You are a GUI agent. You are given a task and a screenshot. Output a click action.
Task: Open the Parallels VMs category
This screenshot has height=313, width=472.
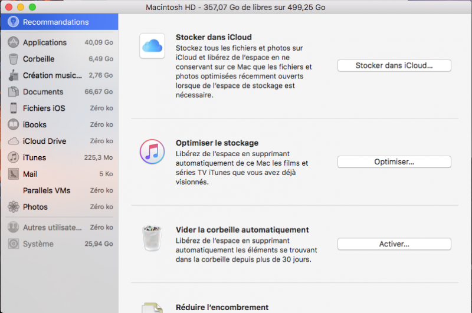pos(60,190)
